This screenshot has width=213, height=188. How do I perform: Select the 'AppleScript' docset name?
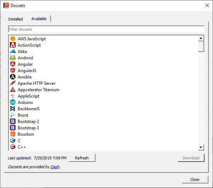[x=28, y=96]
